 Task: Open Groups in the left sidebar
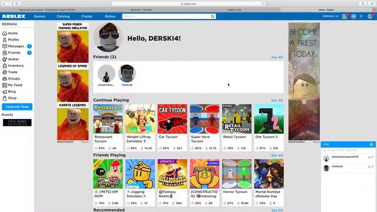click(11, 78)
